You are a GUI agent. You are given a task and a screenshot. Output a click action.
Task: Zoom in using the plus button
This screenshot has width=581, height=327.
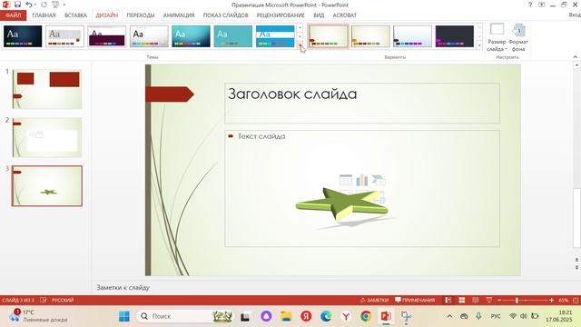click(x=551, y=300)
